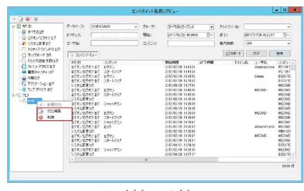Screen dimensions: 304x191
Task: Select アクティブ ウインドウ ログ tree item
Action: tap(44, 49)
